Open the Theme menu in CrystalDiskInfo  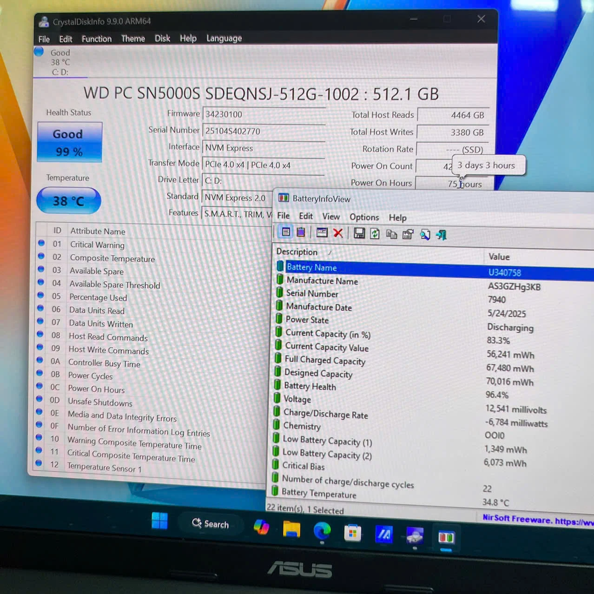(133, 39)
